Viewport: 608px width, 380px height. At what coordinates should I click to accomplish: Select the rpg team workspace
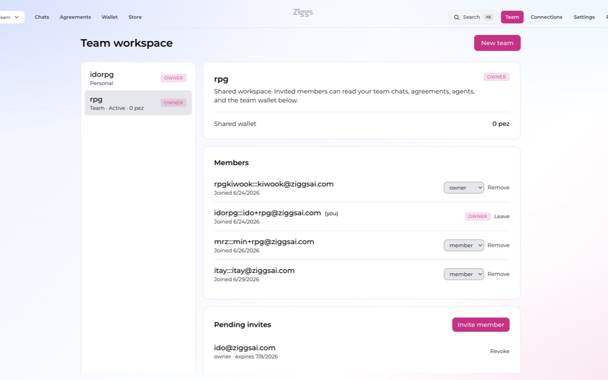point(138,103)
